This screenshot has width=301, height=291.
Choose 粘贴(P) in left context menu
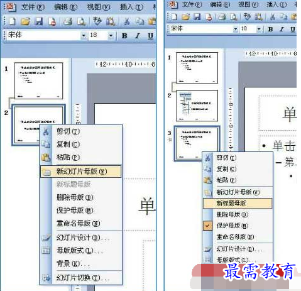(81, 157)
